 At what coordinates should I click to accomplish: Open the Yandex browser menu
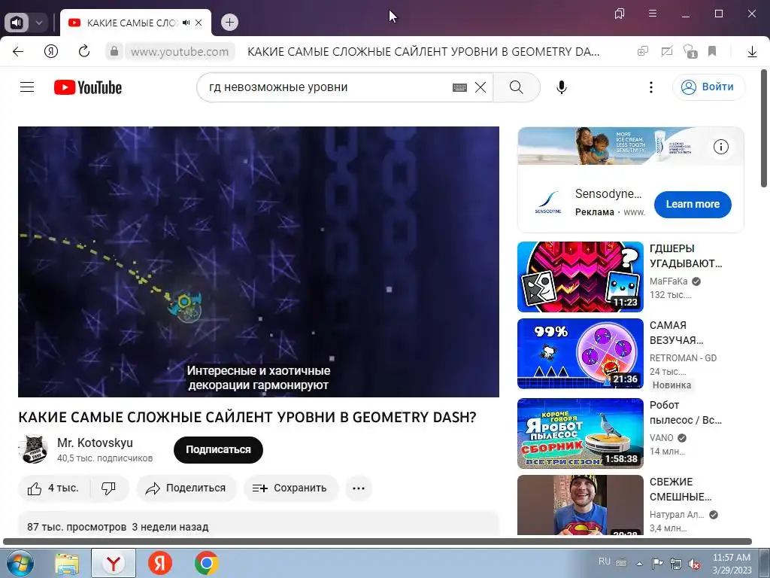click(x=653, y=14)
